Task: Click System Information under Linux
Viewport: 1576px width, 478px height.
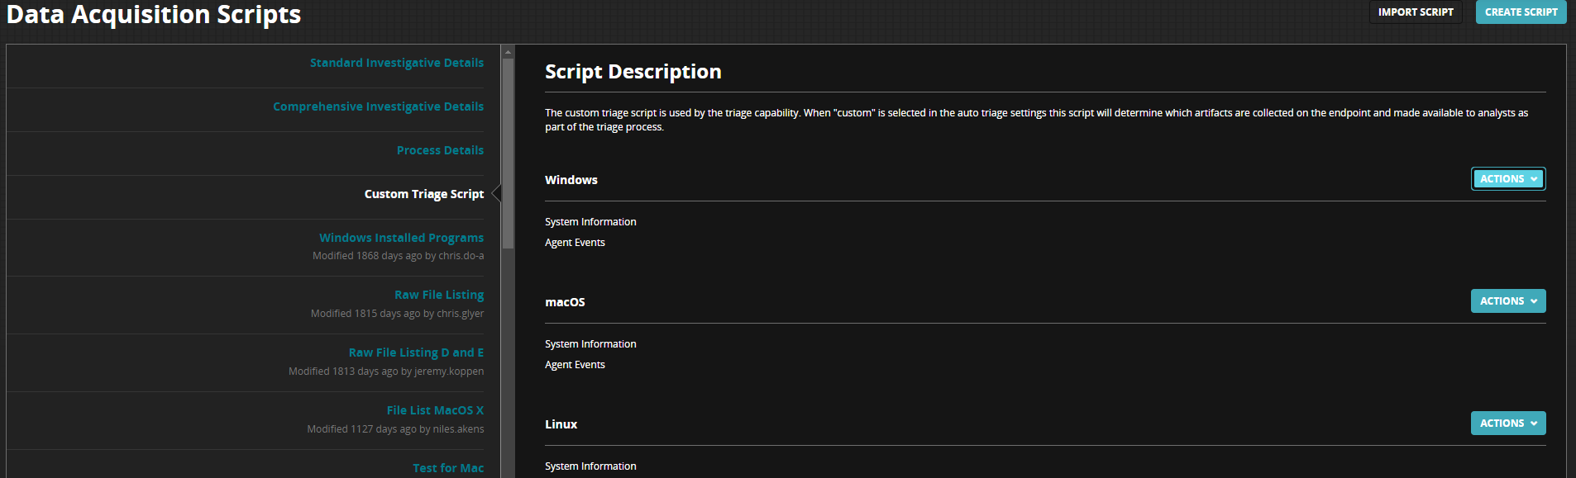Action: coord(590,466)
